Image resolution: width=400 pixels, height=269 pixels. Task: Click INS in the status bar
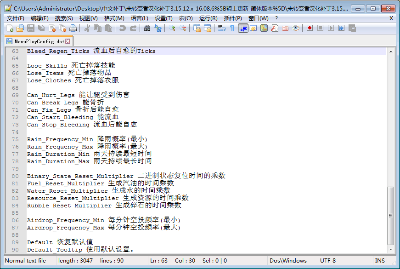pos(380,261)
